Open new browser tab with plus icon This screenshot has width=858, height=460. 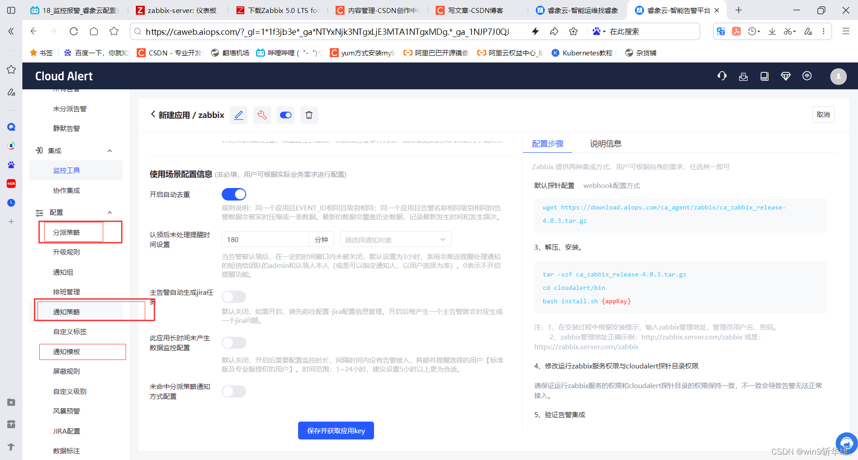[739, 10]
